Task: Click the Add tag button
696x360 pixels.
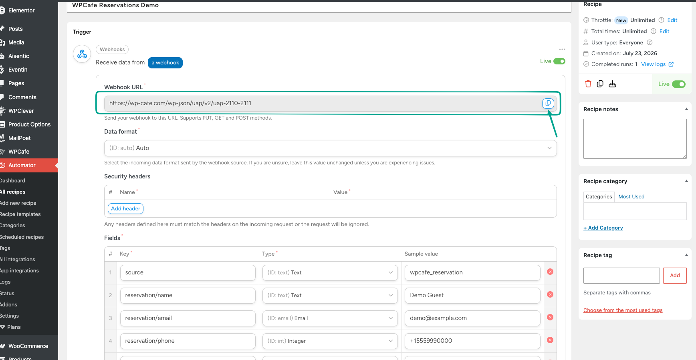Action: (675, 276)
